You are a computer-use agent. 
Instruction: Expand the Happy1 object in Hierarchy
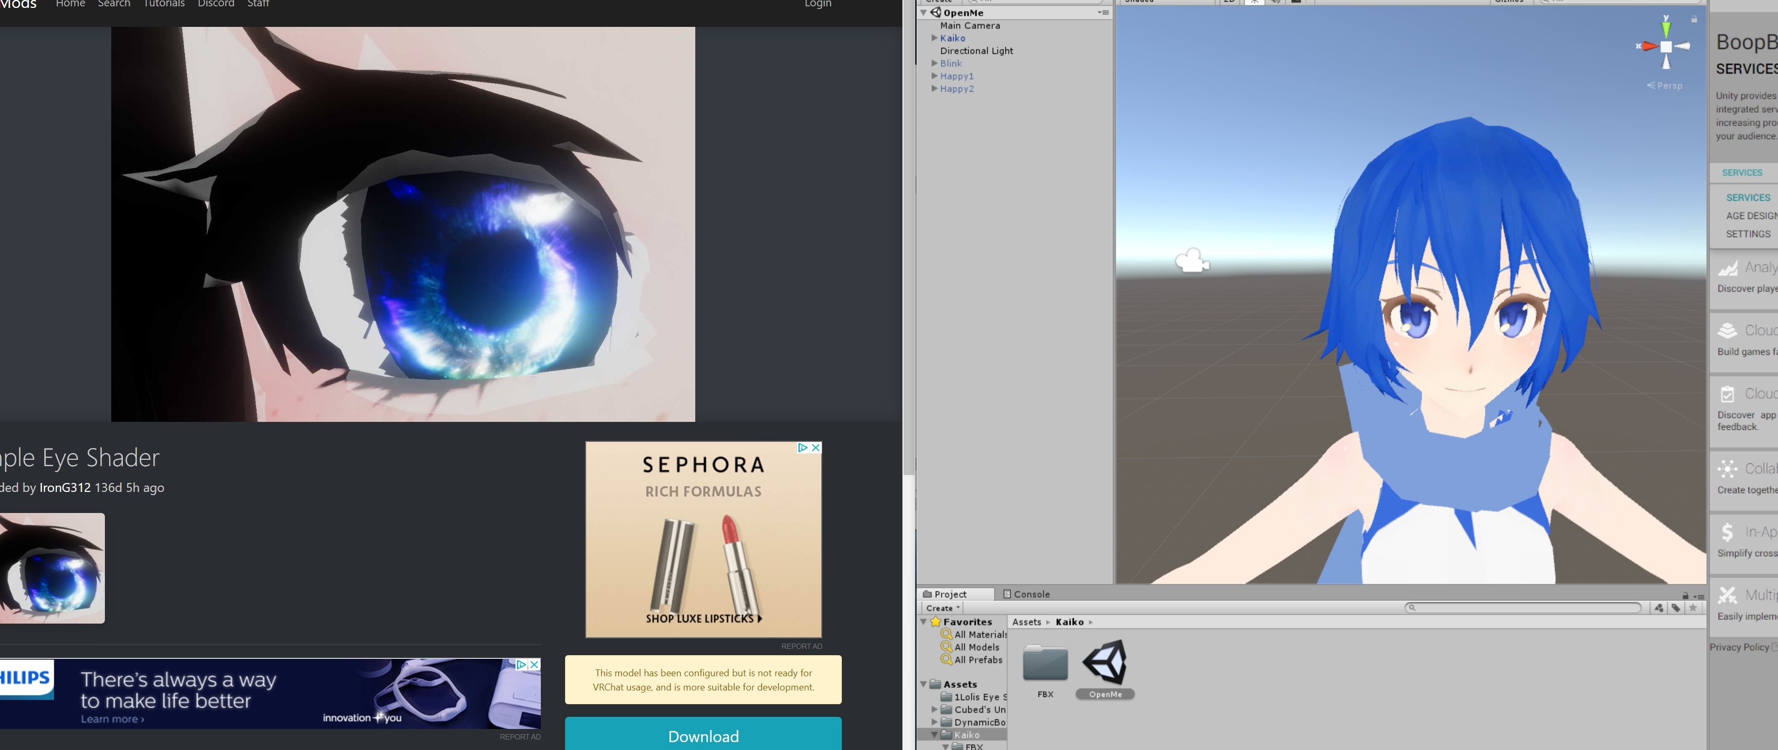935,76
